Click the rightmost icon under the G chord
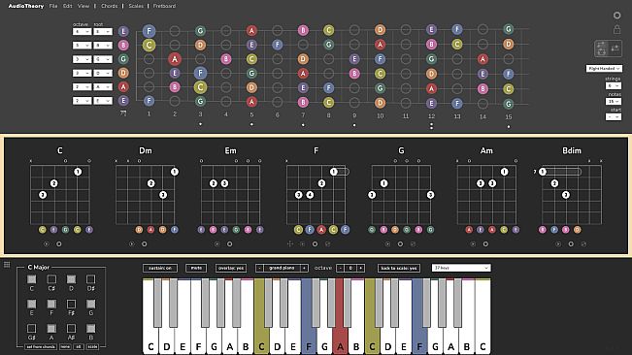This screenshot has height=355, width=632. click(x=413, y=243)
